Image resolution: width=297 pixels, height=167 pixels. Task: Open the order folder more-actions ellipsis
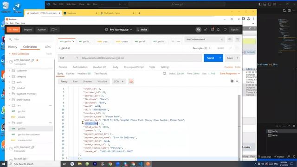coord(50,123)
